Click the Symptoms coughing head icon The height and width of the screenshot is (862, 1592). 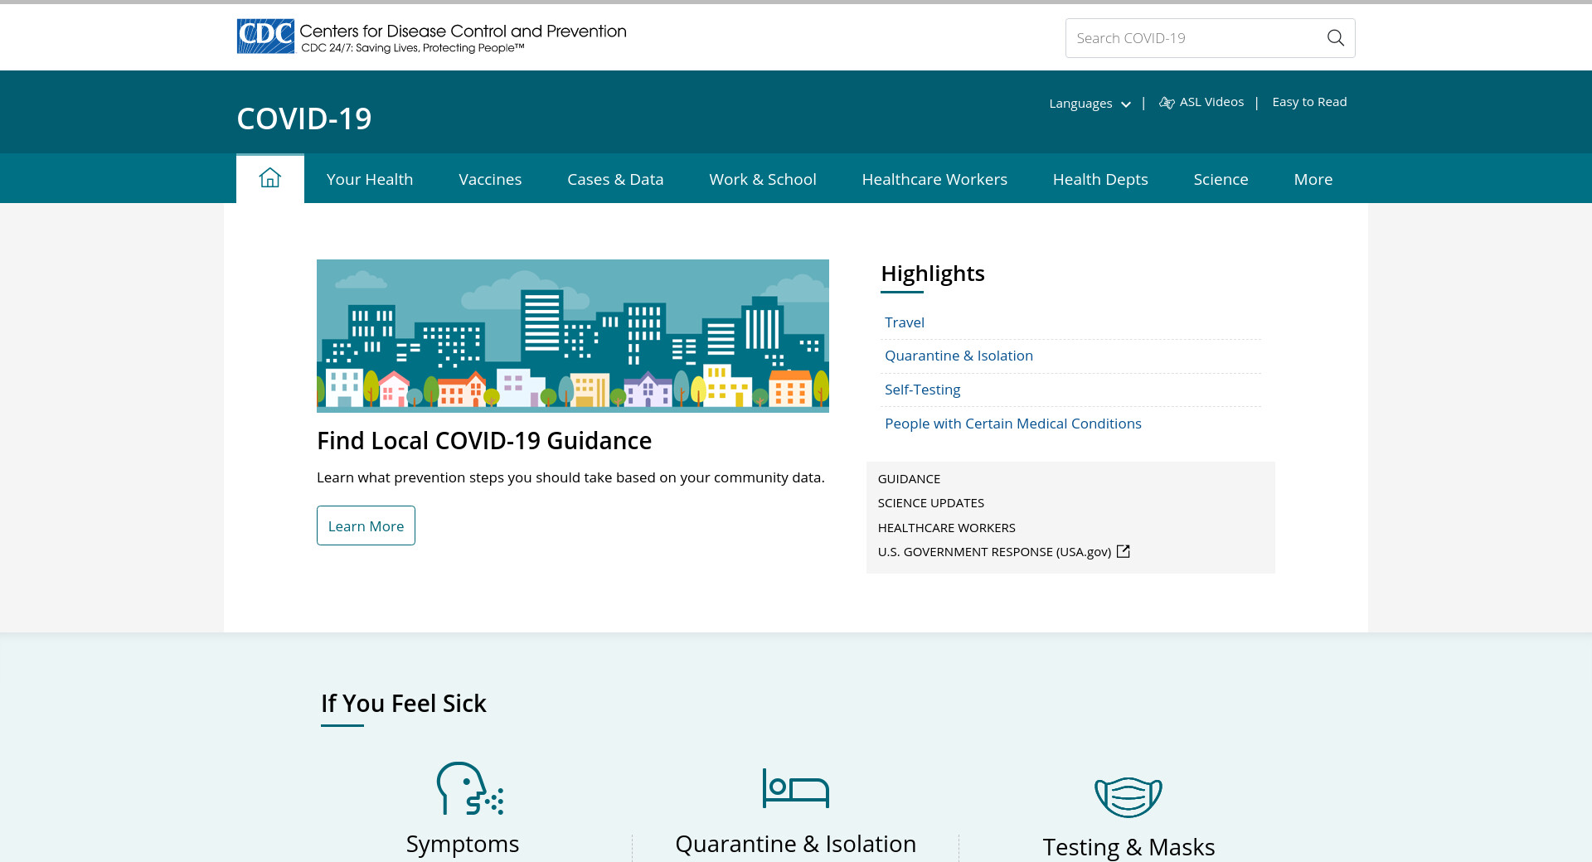pyautogui.click(x=469, y=789)
